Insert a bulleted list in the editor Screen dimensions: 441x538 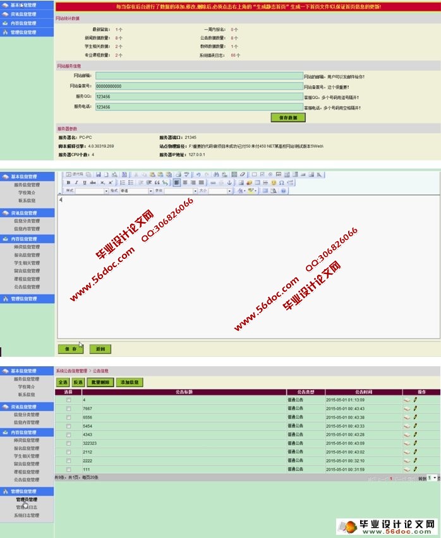[x=131, y=182]
